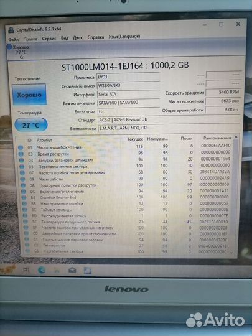Click status circle of Включения/отключения row
This screenshot has height=336, width=252.
click(x=24, y=192)
